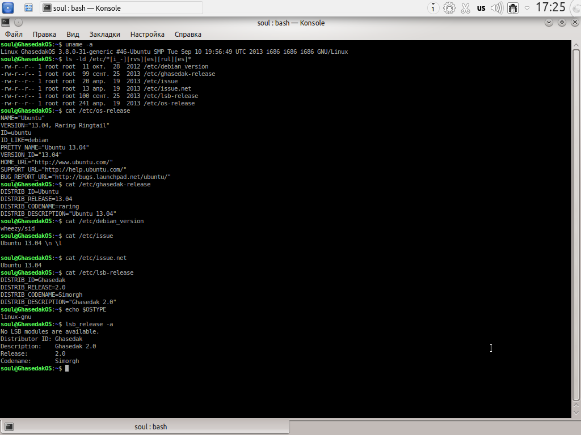Click '/etc/os-release' in the ls listing
581x435 pixels.
click(x=169, y=104)
